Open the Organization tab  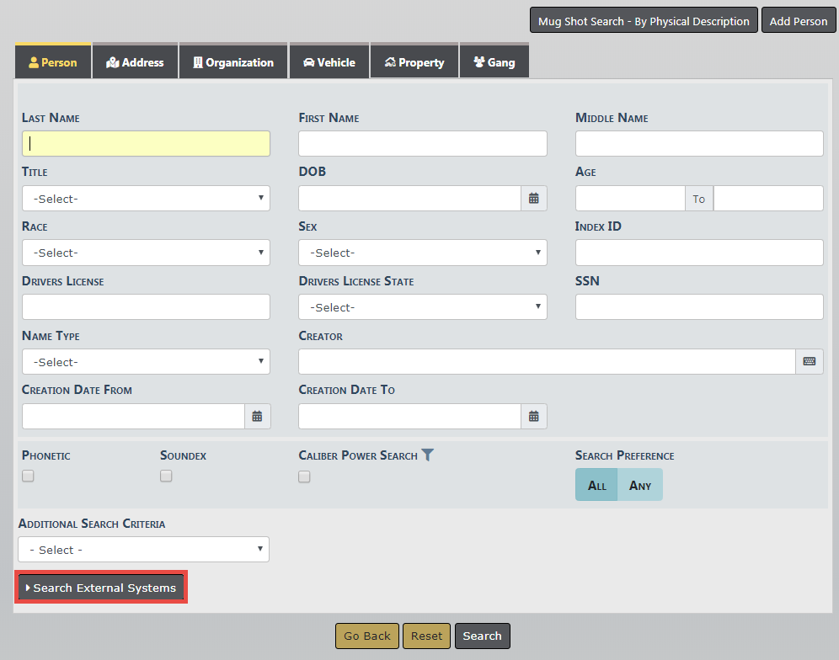click(233, 62)
